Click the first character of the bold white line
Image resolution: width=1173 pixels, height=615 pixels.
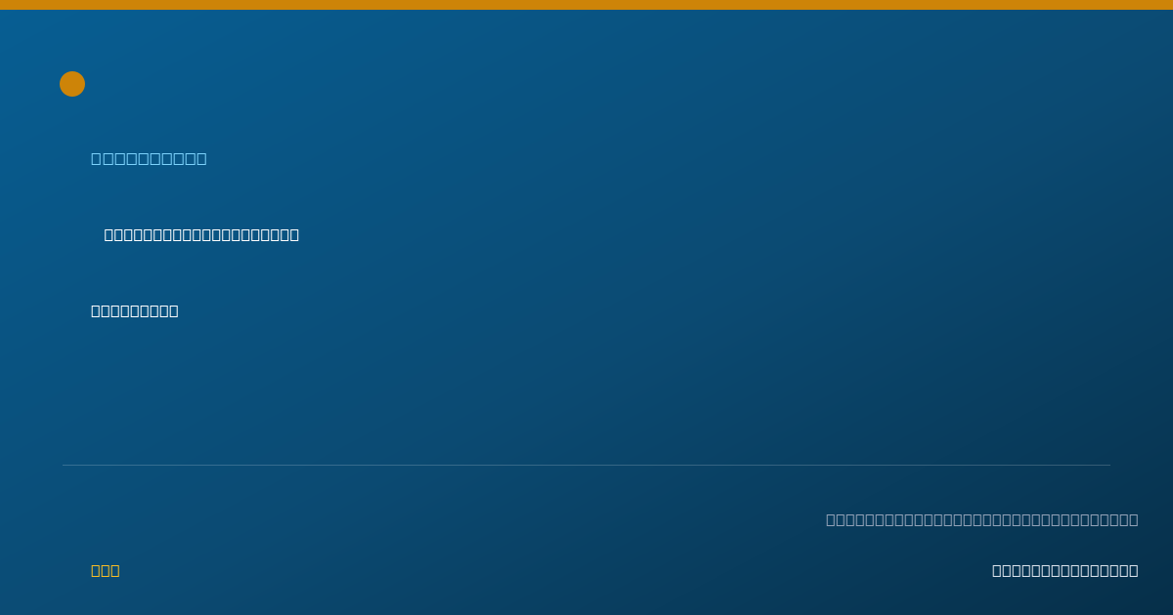96,310
